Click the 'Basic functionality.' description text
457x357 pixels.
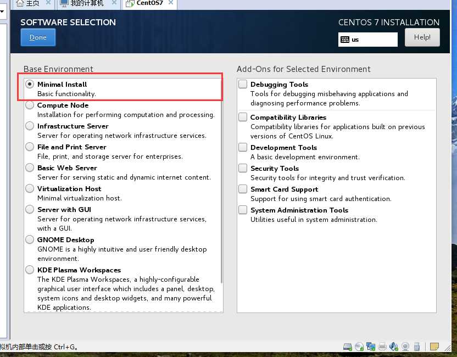tap(66, 94)
